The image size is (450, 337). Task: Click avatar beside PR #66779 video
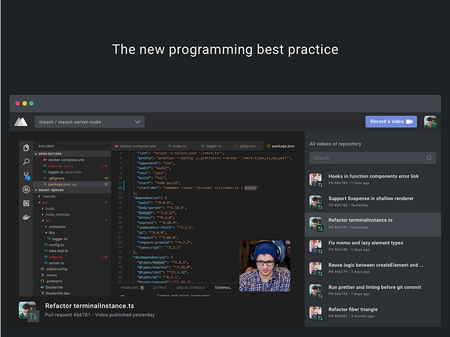[315, 268]
